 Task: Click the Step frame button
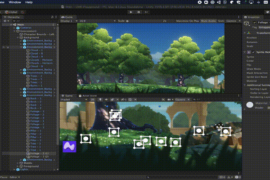click(146, 12)
